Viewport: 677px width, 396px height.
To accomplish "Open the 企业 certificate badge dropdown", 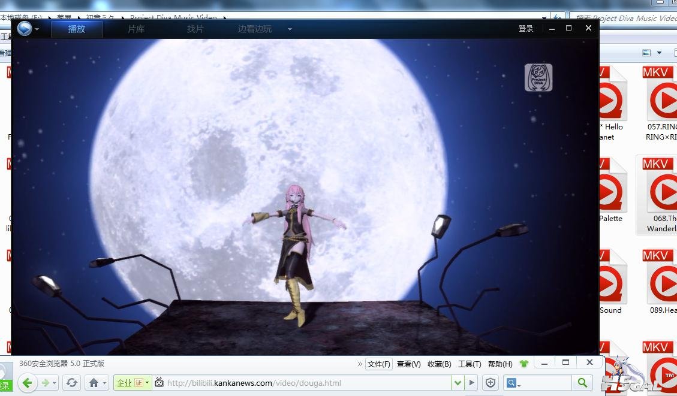I will pos(133,383).
